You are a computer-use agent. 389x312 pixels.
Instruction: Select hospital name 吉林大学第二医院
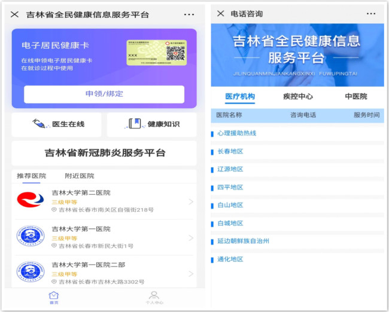81,193
